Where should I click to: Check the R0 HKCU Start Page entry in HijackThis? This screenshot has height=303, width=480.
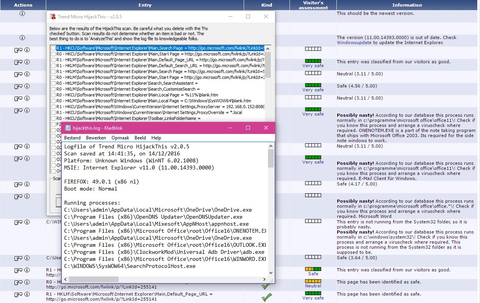(53, 54)
